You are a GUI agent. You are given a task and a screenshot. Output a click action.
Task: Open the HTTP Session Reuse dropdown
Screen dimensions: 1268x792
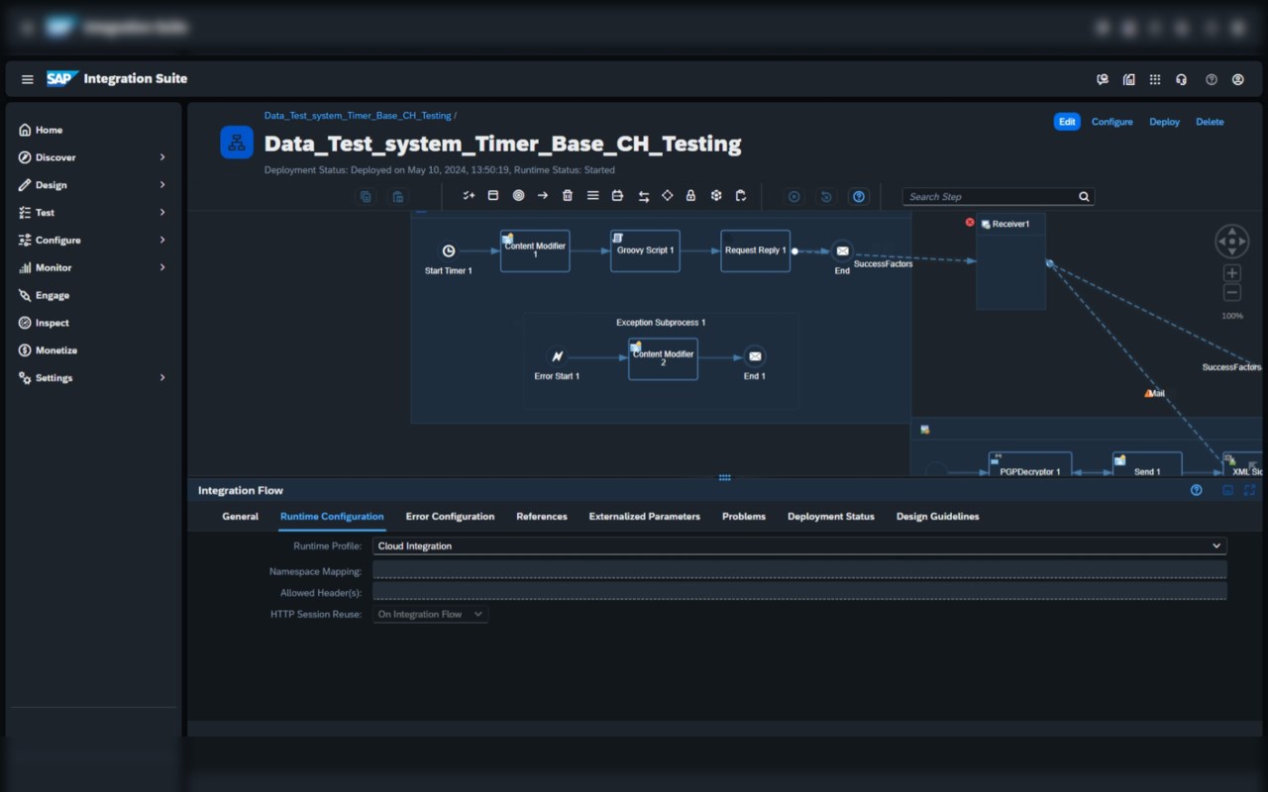(430, 615)
